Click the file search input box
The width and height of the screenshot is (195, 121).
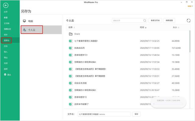[129, 20]
